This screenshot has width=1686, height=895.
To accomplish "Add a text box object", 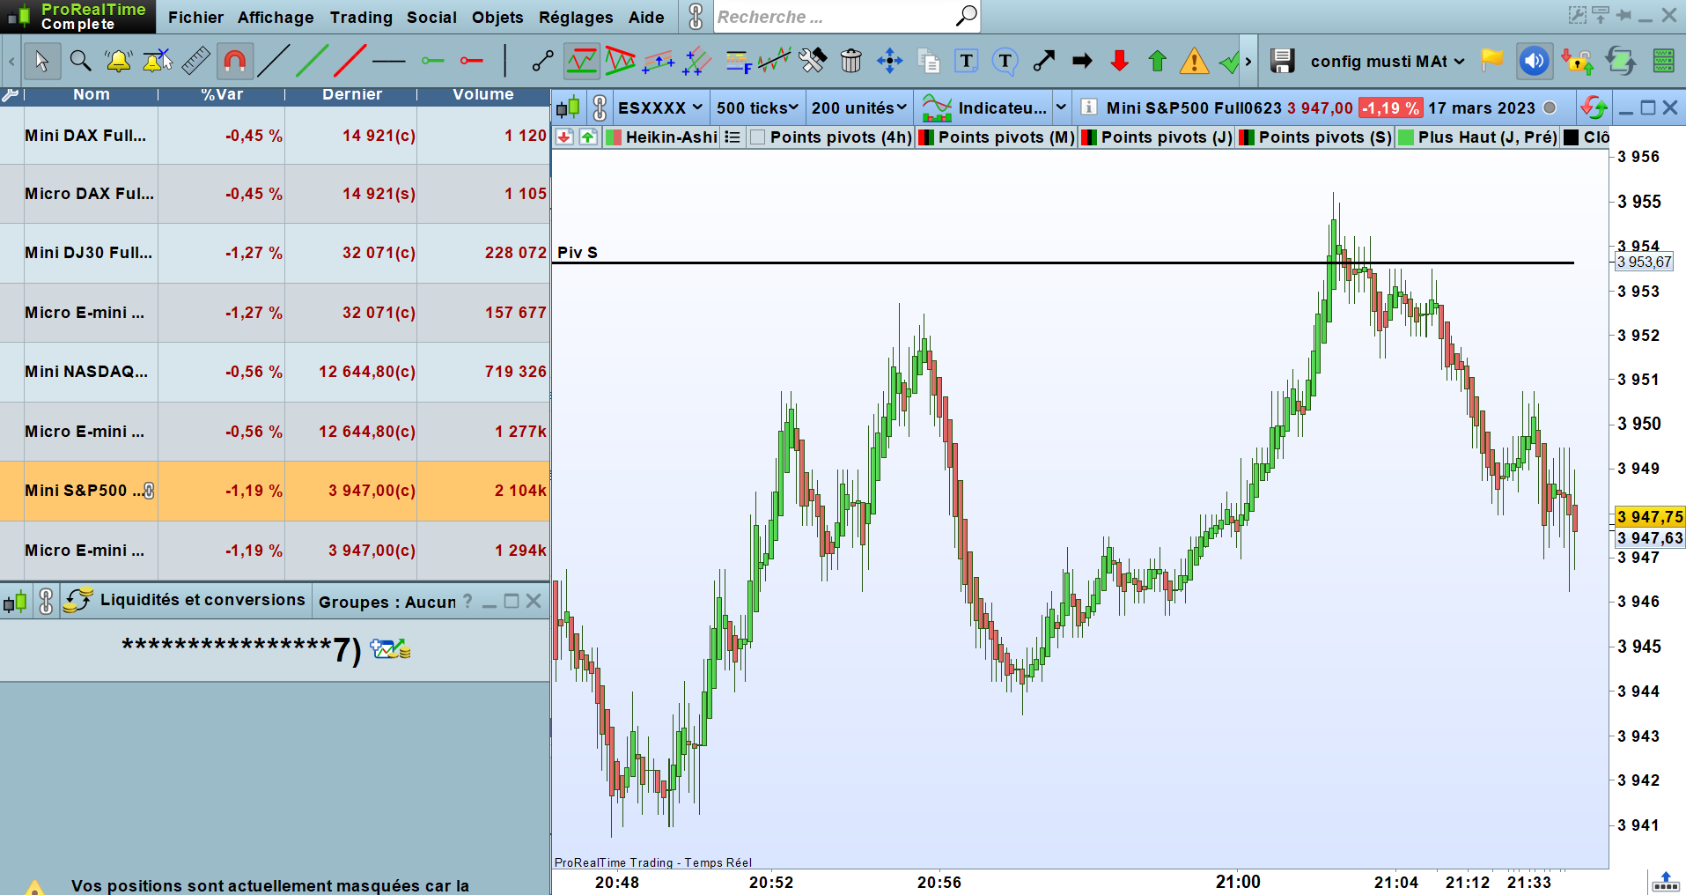I will [967, 61].
